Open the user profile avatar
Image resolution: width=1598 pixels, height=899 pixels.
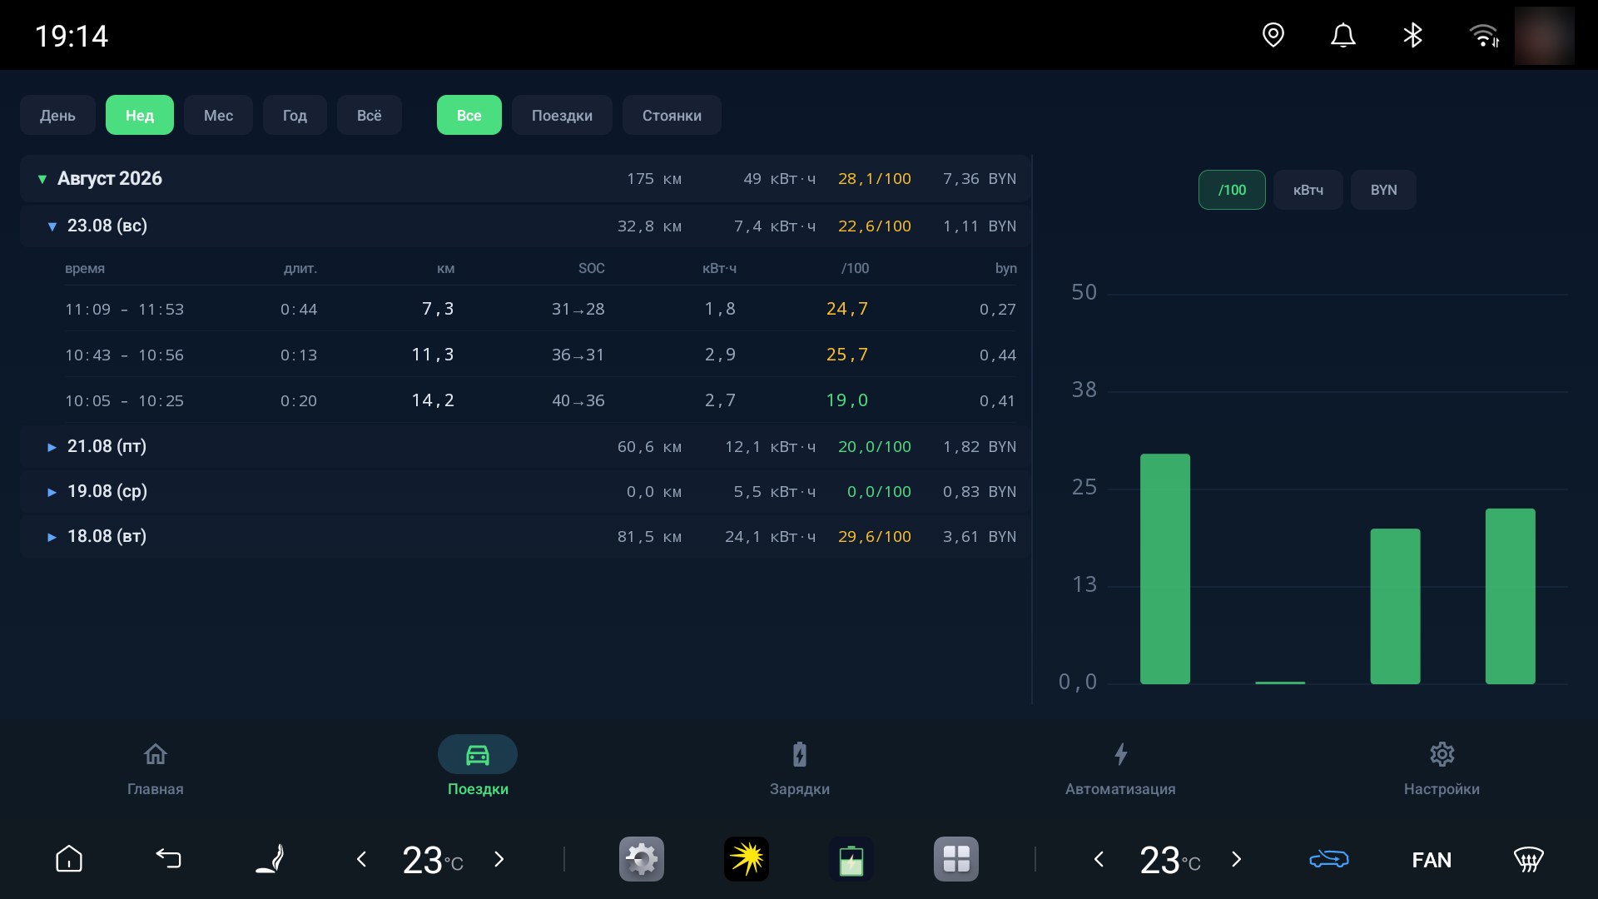pyautogui.click(x=1544, y=36)
